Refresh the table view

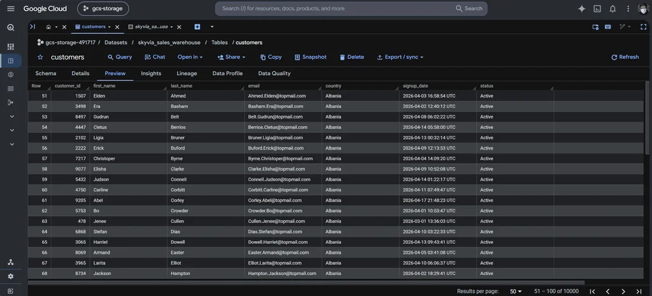coord(625,57)
